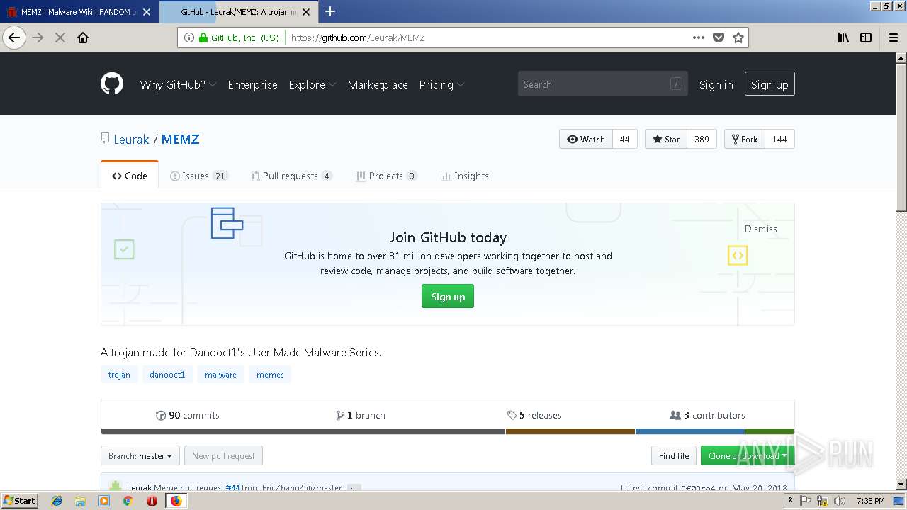View the 5 releases page

point(534,415)
